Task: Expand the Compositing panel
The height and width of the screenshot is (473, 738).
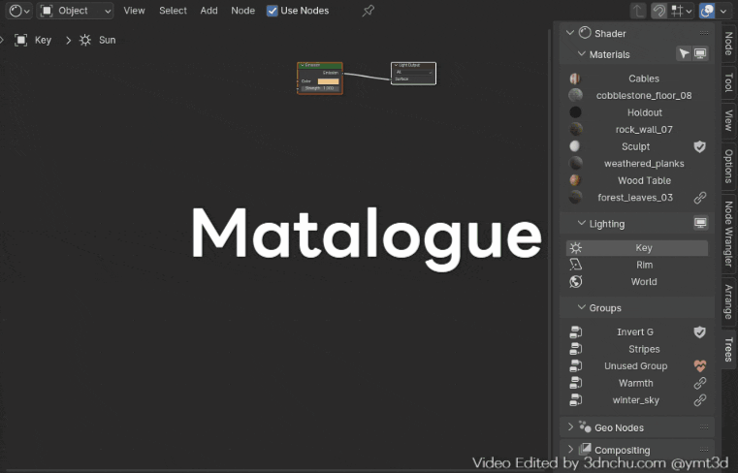Action: [x=570, y=449]
